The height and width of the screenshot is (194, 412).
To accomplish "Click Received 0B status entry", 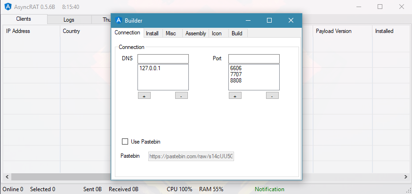I will (x=123, y=189).
